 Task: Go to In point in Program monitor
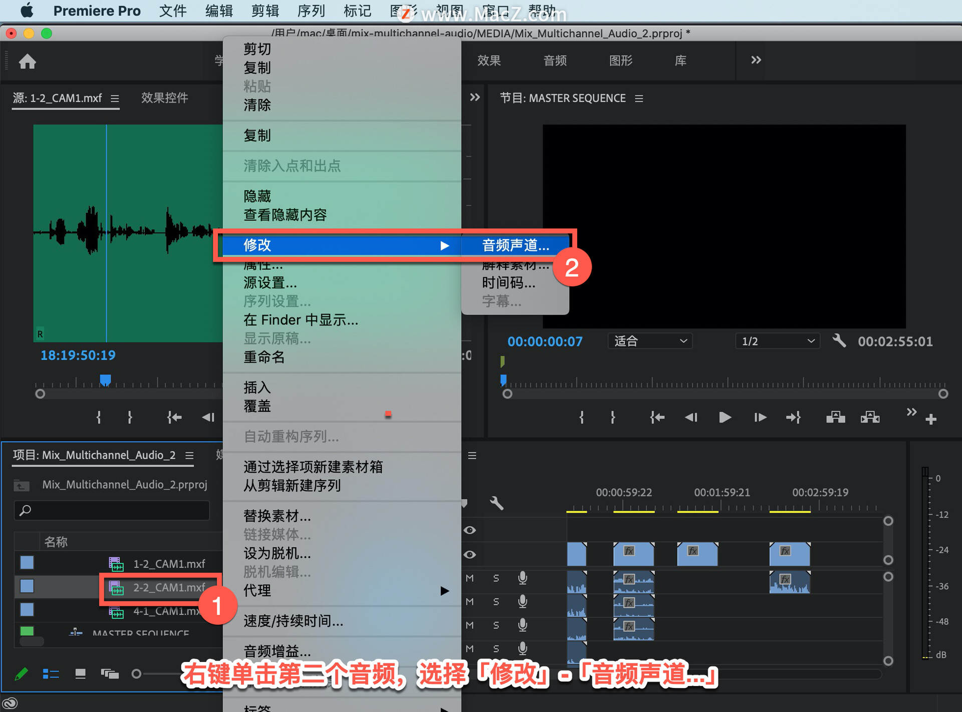657,417
